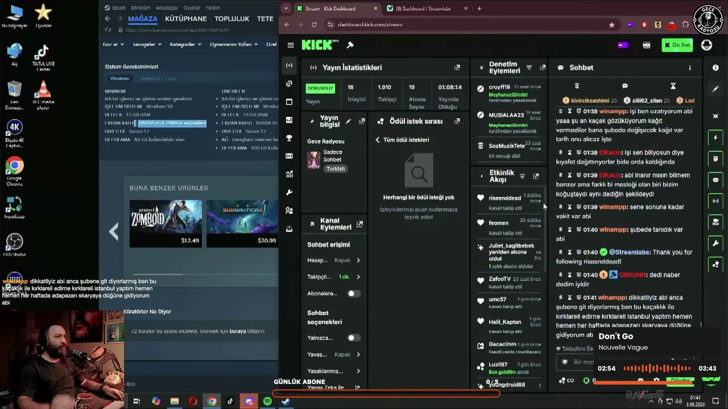
Task: Open the TikTok LIVE Center desktop shortcut
Action: tap(43, 58)
